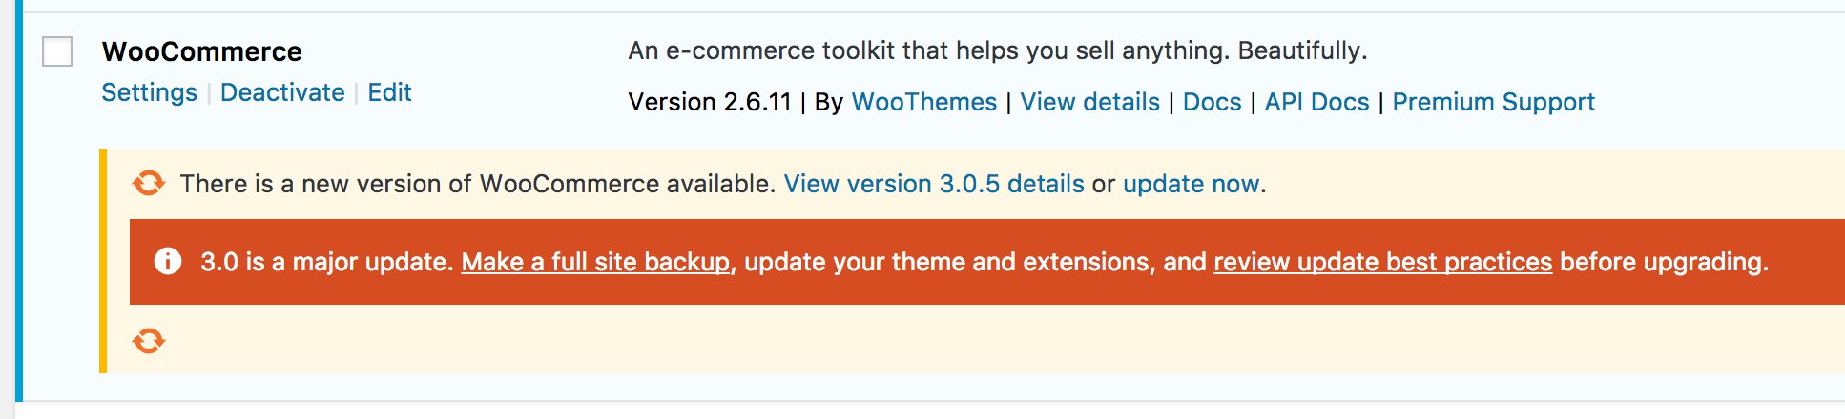
Task: Open View details for the plugin
Action: click(1089, 102)
